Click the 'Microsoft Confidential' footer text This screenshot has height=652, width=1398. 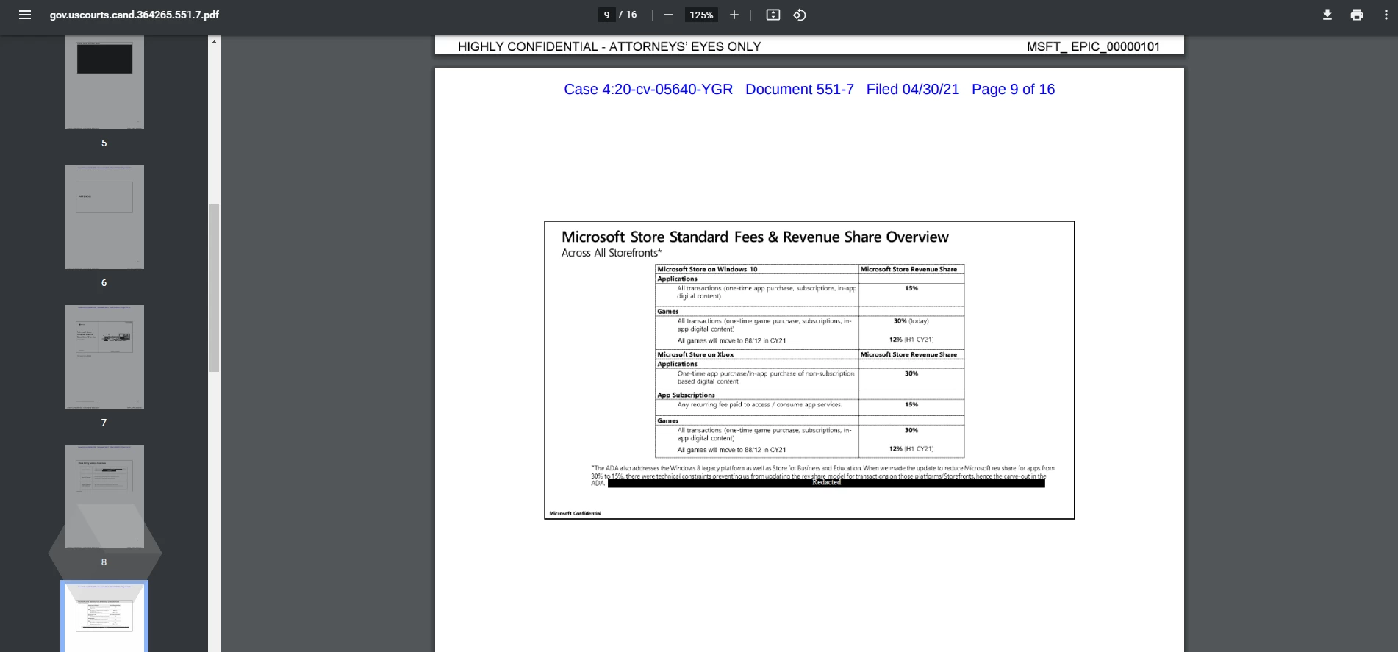576,513
